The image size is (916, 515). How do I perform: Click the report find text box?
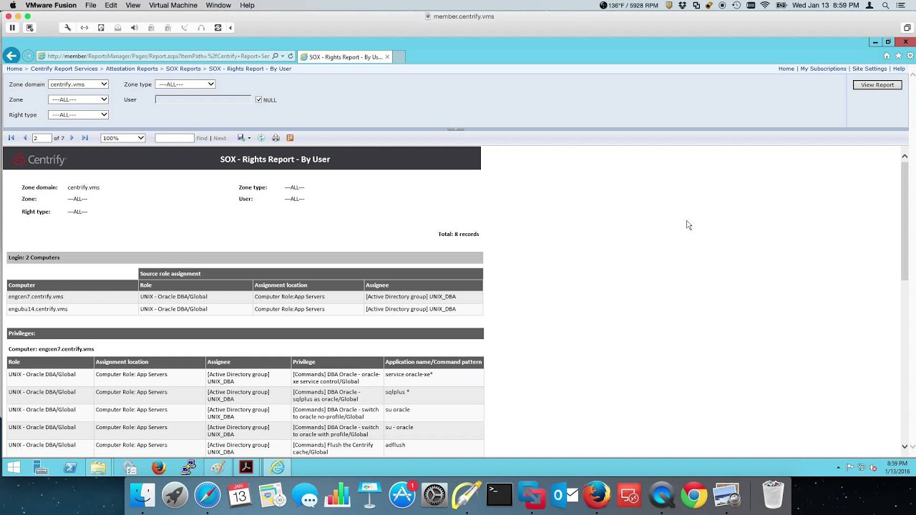tap(175, 138)
